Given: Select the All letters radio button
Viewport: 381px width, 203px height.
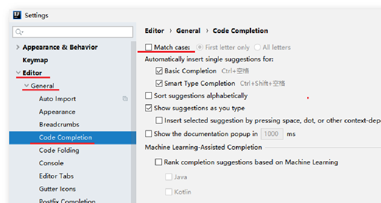Looking at the screenshot, I should pos(257,47).
